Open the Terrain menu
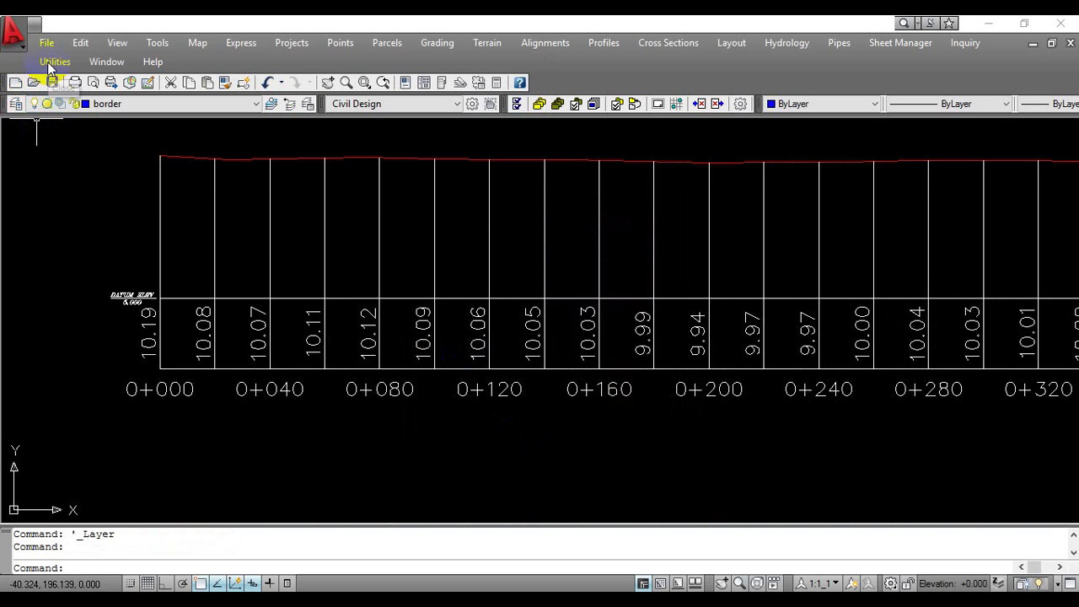The height and width of the screenshot is (607, 1079). coord(487,43)
